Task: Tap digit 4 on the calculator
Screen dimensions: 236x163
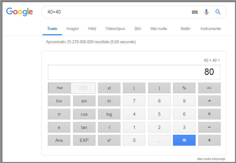Action: 134,114
